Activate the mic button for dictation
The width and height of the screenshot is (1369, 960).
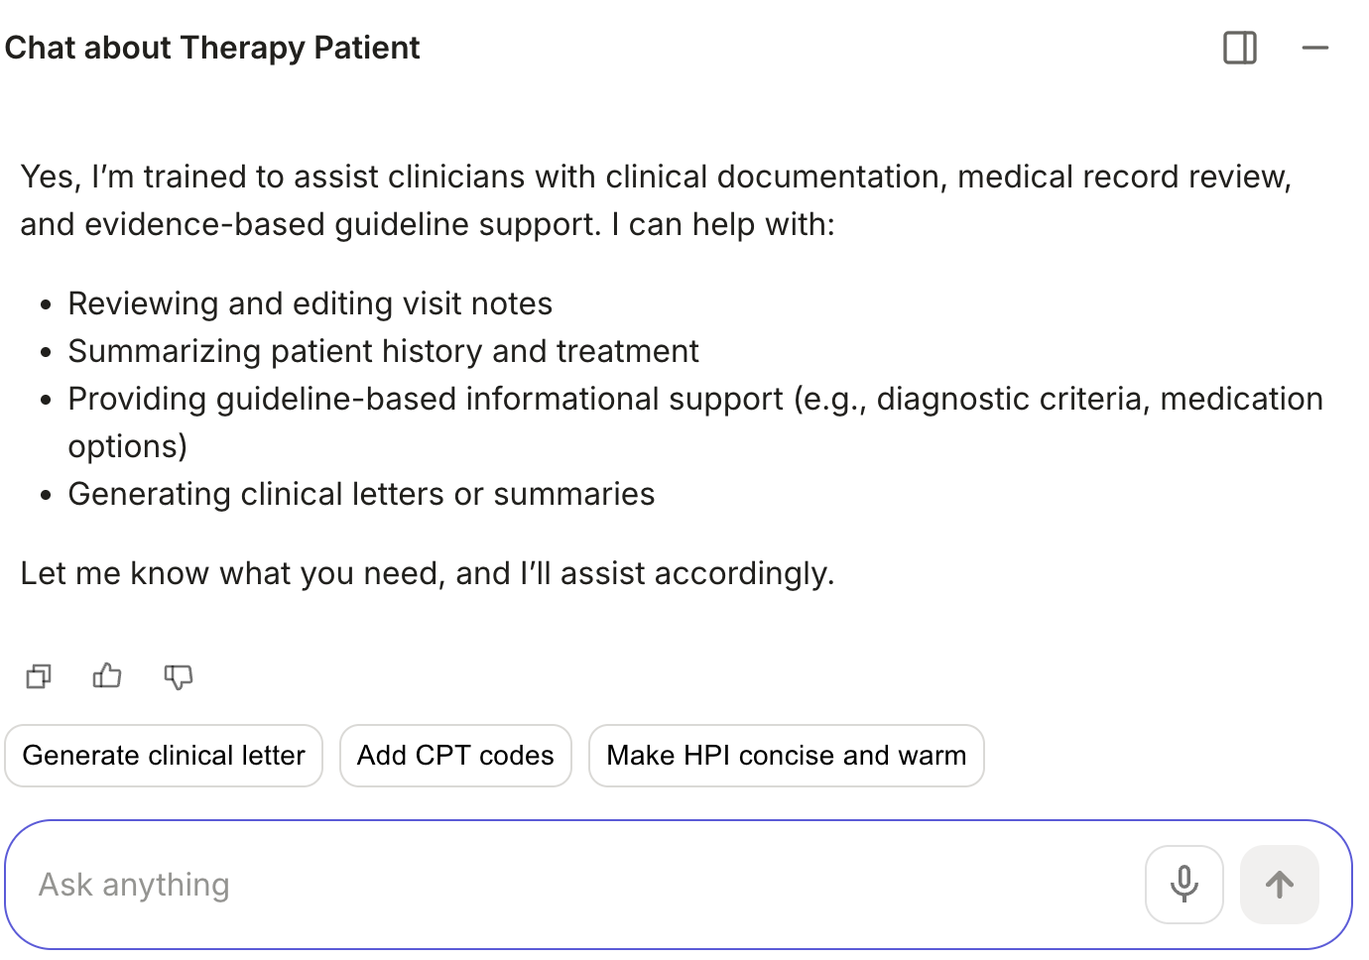[1183, 884]
